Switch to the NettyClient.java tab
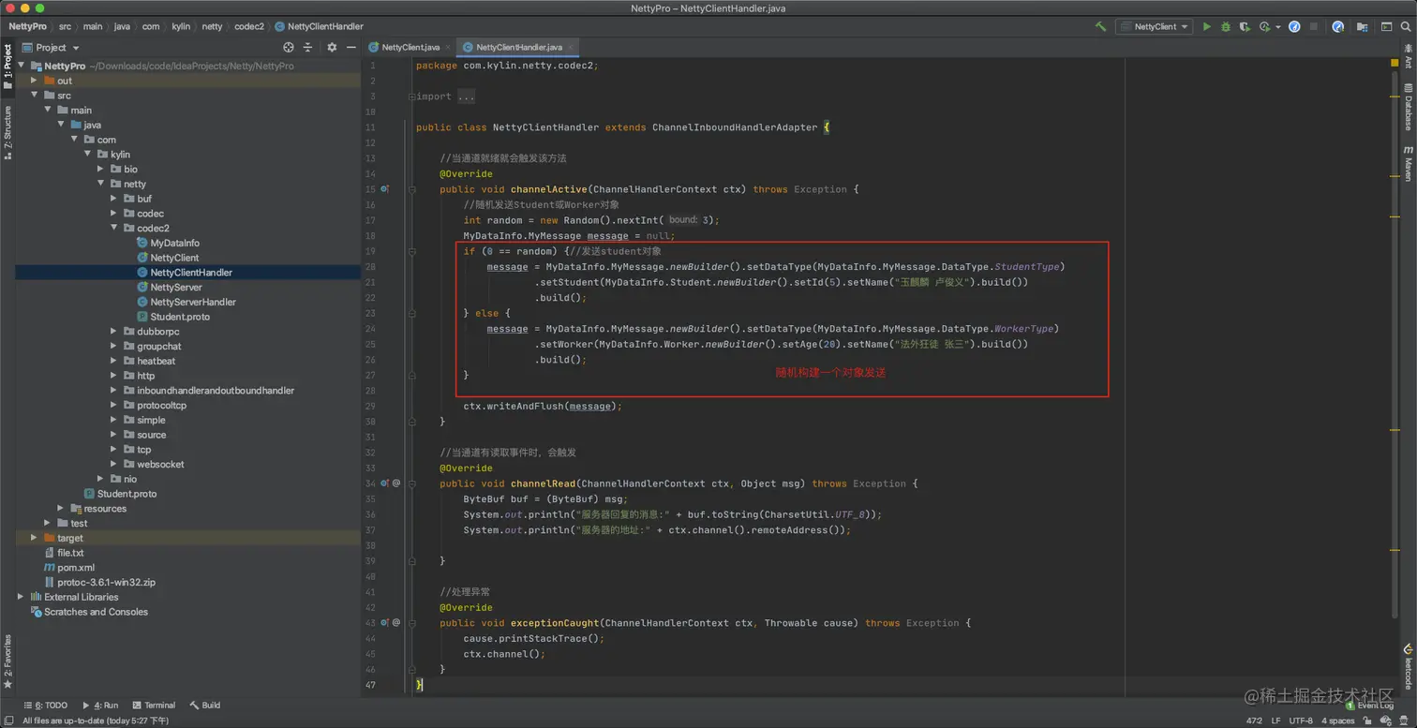Screen dimensions: 1417x728 (x=410, y=47)
